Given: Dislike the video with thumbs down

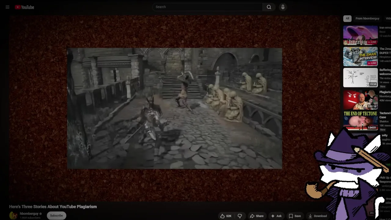Looking at the screenshot, I should click(240, 216).
